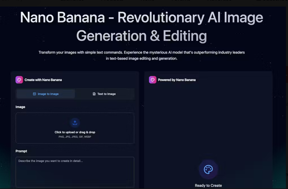Click the 'Image' section label
This screenshot has height=189, width=288.
20,107
